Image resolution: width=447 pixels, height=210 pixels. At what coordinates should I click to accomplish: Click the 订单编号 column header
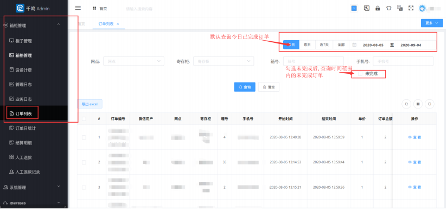tap(118, 119)
